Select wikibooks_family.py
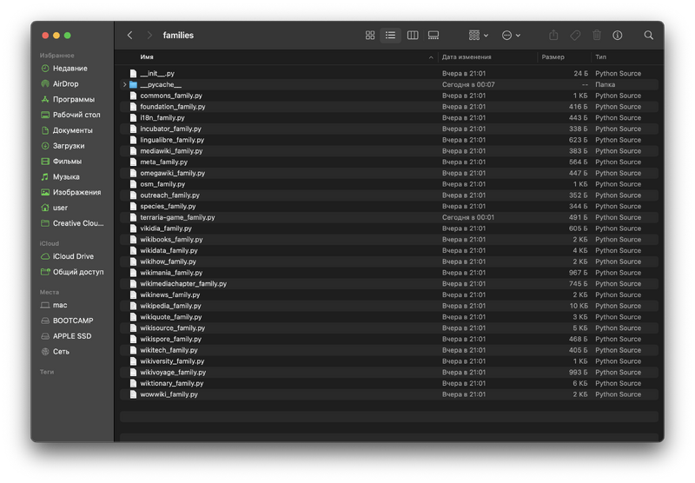The image size is (695, 483). click(389, 240)
